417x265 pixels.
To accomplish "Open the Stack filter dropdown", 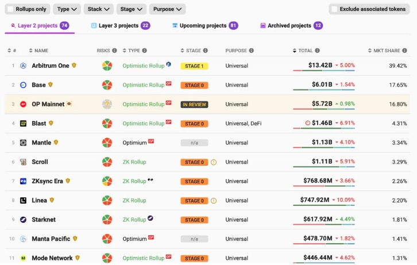I will click(x=99, y=9).
